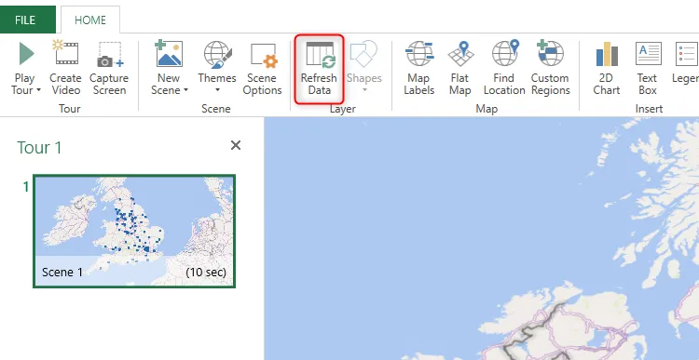Click the "Scene 1" caption text

(x=62, y=272)
